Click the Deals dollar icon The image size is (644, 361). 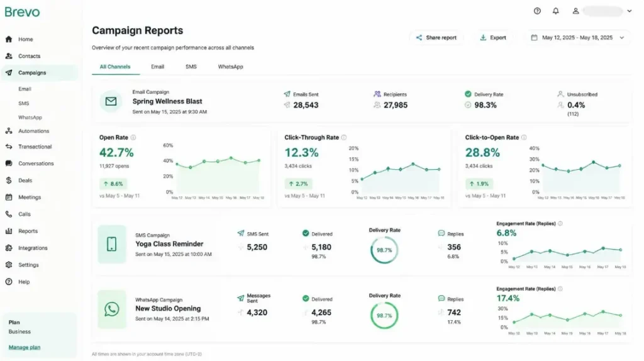[9, 181]
